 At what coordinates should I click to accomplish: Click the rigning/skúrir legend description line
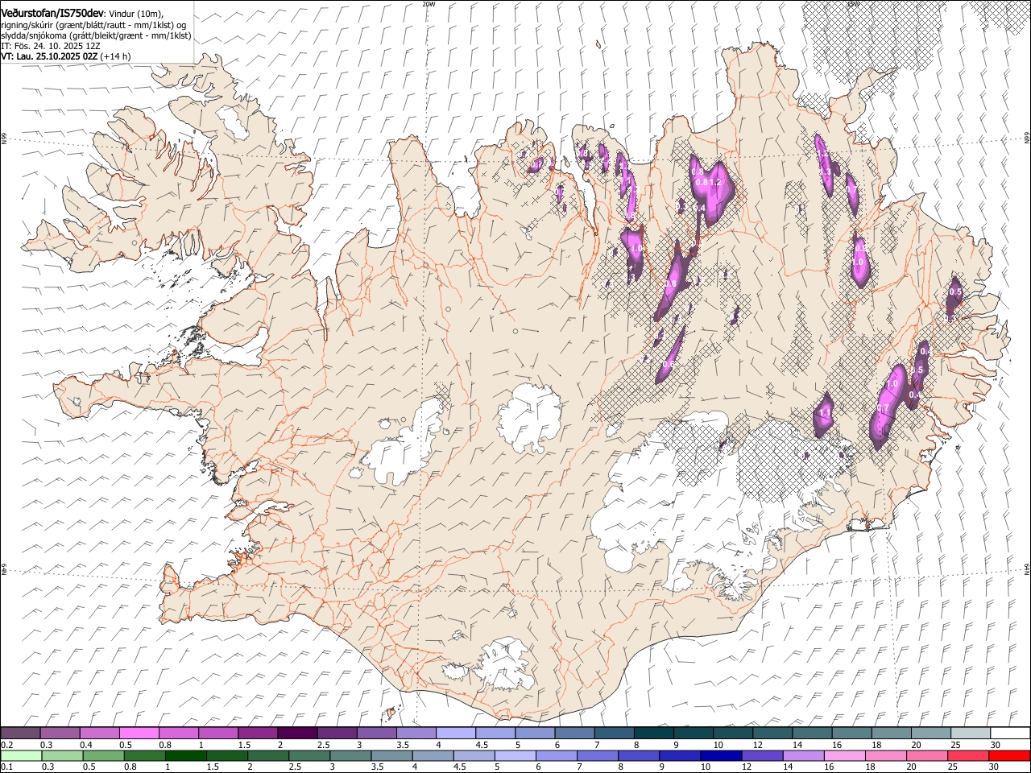[x=93, y=24]
